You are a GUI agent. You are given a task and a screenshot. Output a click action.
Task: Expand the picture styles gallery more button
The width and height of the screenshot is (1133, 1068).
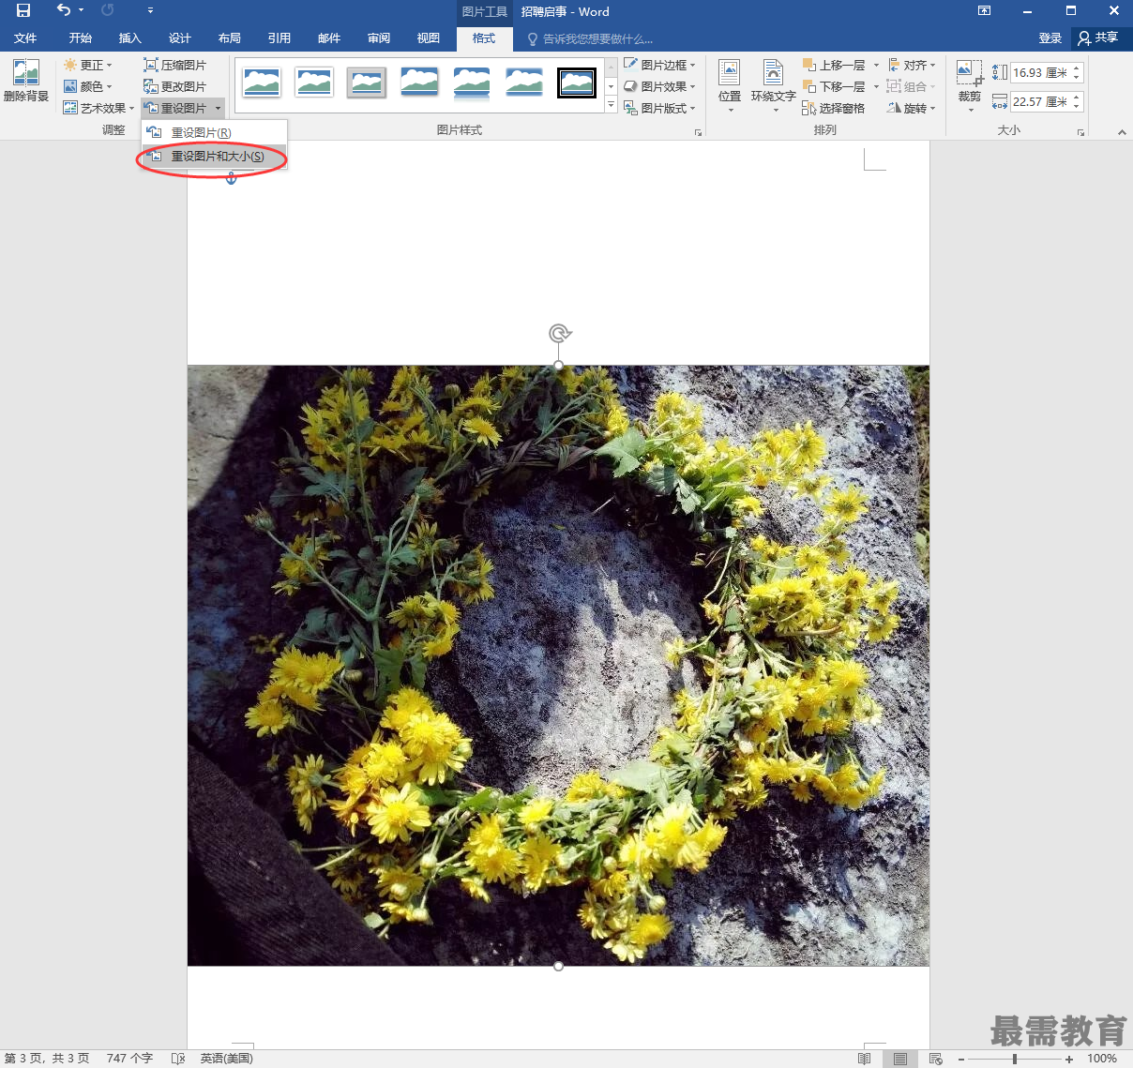611,105
